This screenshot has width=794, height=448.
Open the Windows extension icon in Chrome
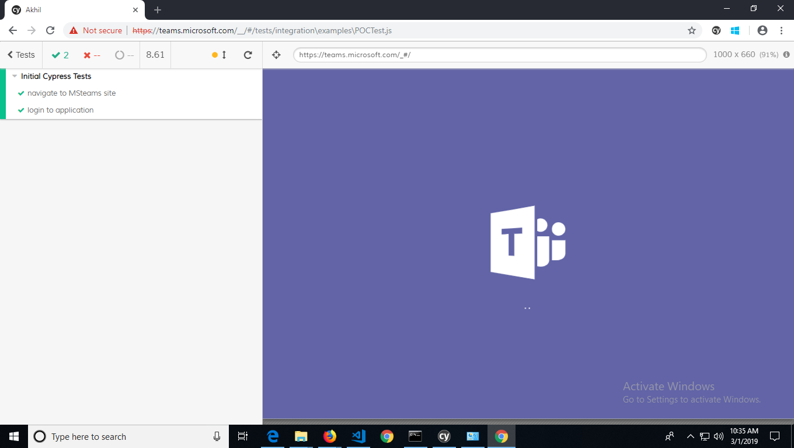[x=735, y=30]
